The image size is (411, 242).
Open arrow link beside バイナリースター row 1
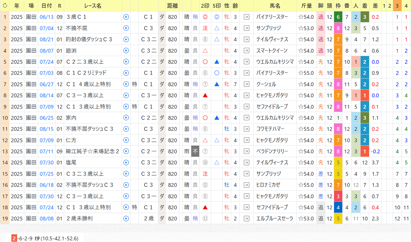coord(247,17)
